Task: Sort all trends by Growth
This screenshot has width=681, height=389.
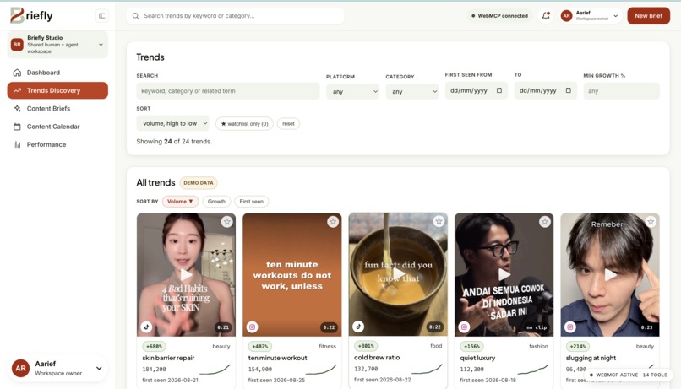Action: tap(216, 201)
